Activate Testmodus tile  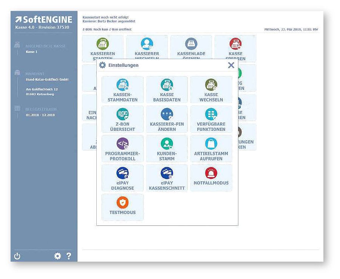pos(122,207)
